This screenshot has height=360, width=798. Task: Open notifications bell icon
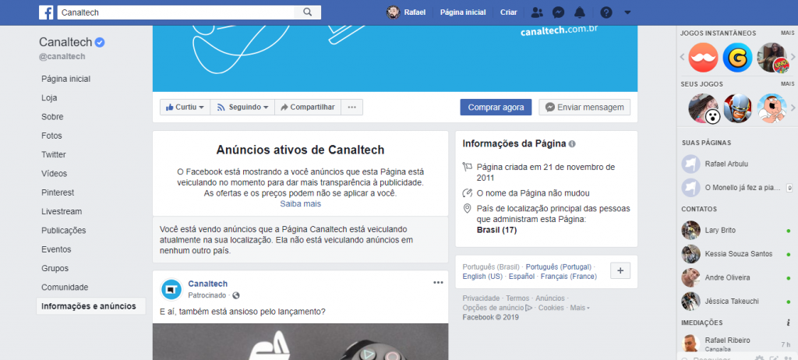(580, 12)
